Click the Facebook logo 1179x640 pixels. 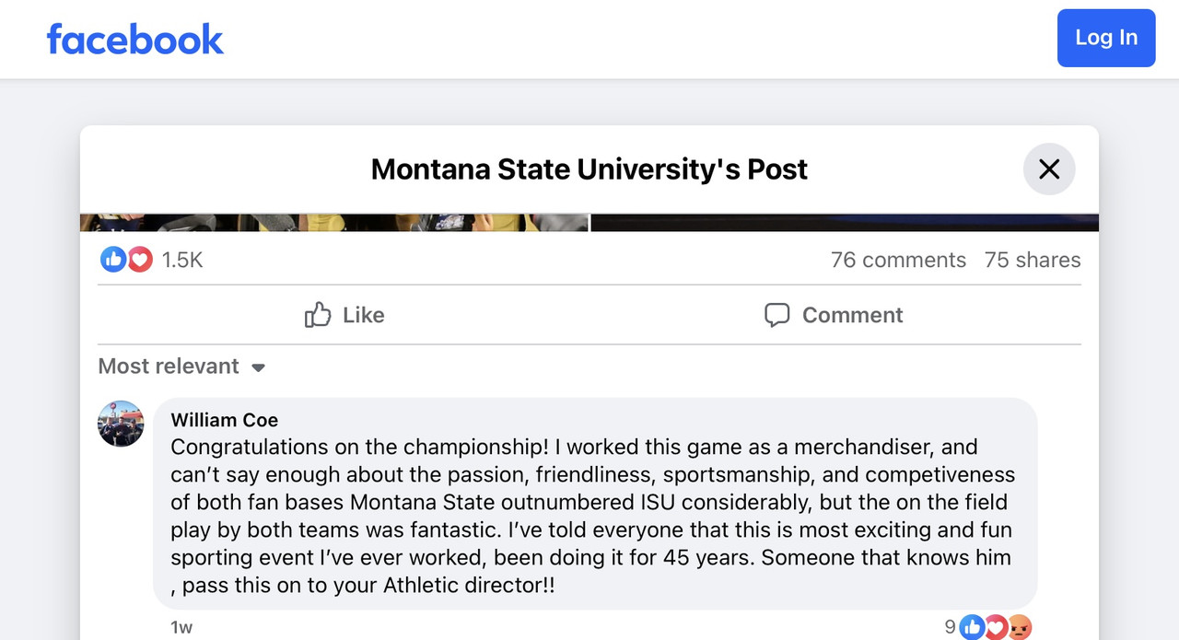(x=134, y=39)
